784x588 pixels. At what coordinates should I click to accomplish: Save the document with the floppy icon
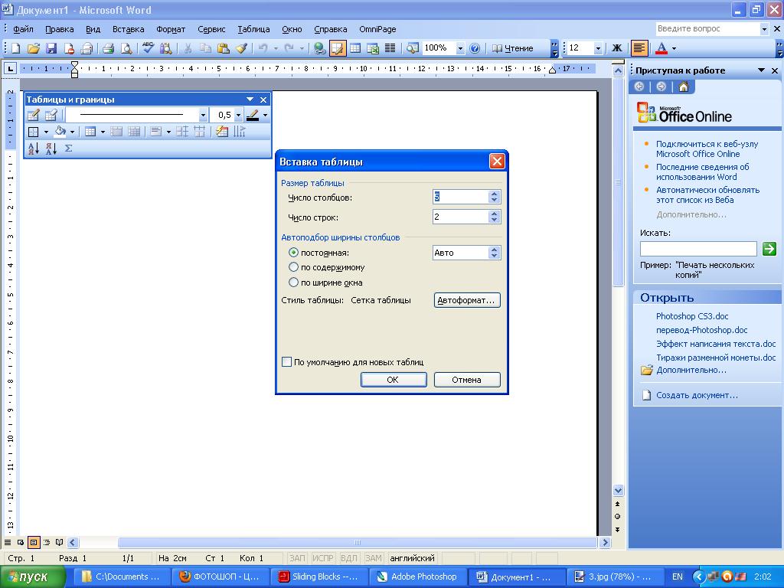(x=51, y=48)
